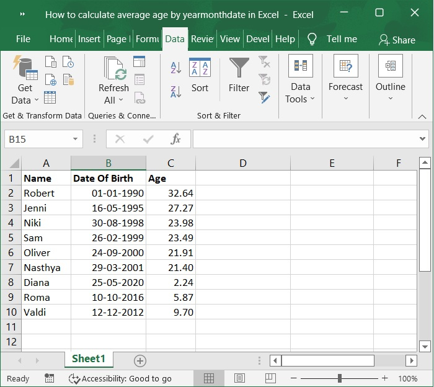Click Accessibility: Good to go status
Screen dimensions: 434x387
pyautogui.click(x=120, y=378)
